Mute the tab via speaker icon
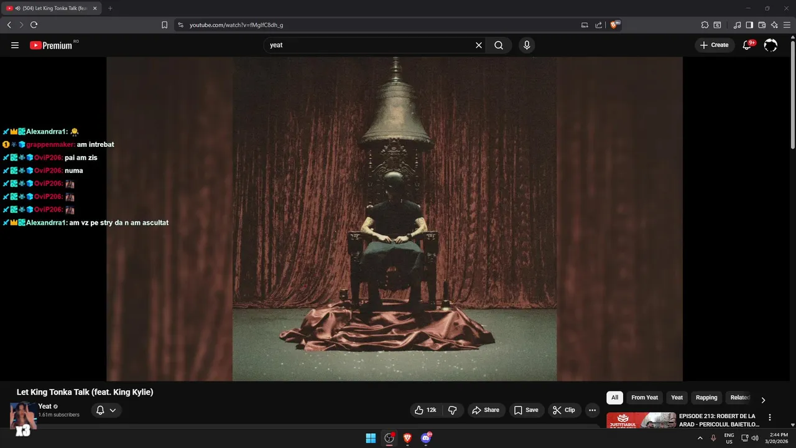Image resolution: width=796 pixels, height=448 pixels. 17,9
